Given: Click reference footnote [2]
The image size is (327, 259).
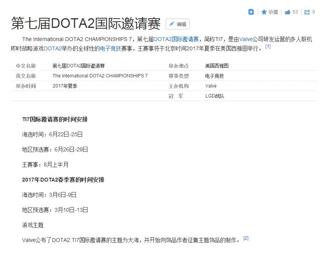Looking at the screenshot, I should click(x=246, y=238).
